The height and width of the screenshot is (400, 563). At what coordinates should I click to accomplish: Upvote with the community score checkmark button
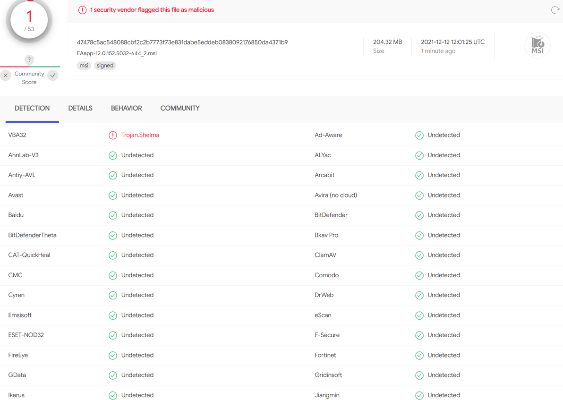coord(53,75)
